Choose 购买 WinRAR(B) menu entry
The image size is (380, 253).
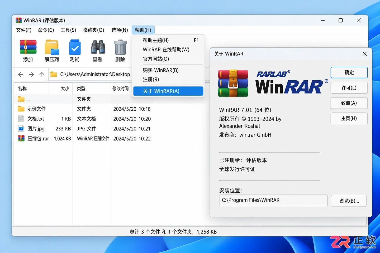[x=168, y=70]
